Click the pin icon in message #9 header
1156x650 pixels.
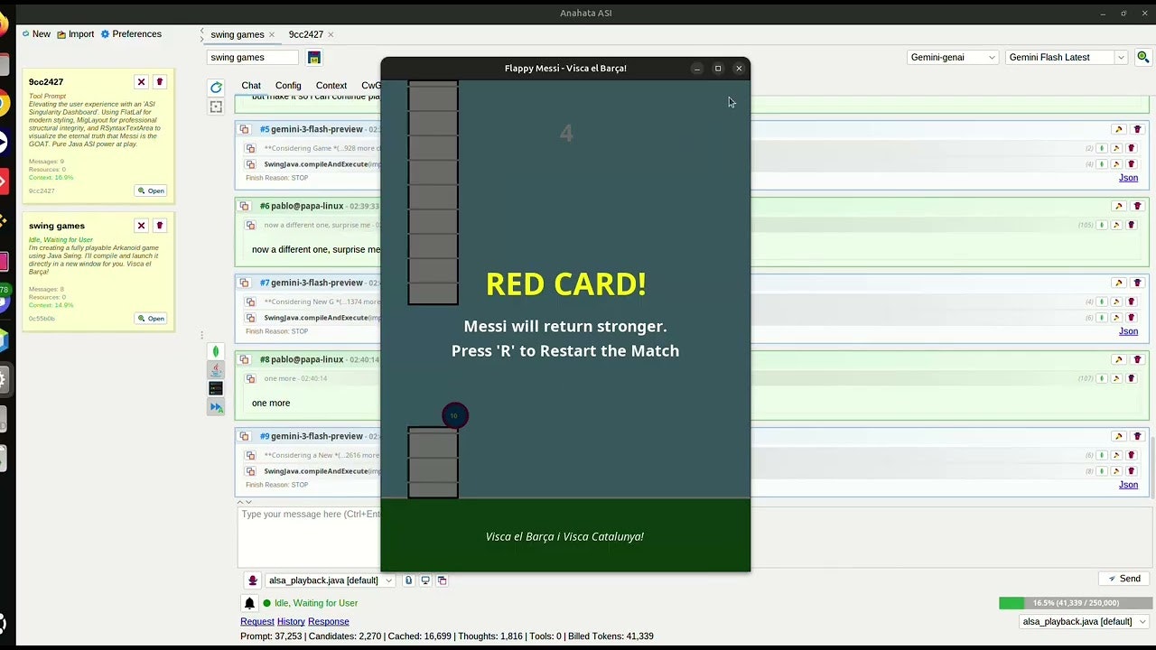click(1118, 436)
